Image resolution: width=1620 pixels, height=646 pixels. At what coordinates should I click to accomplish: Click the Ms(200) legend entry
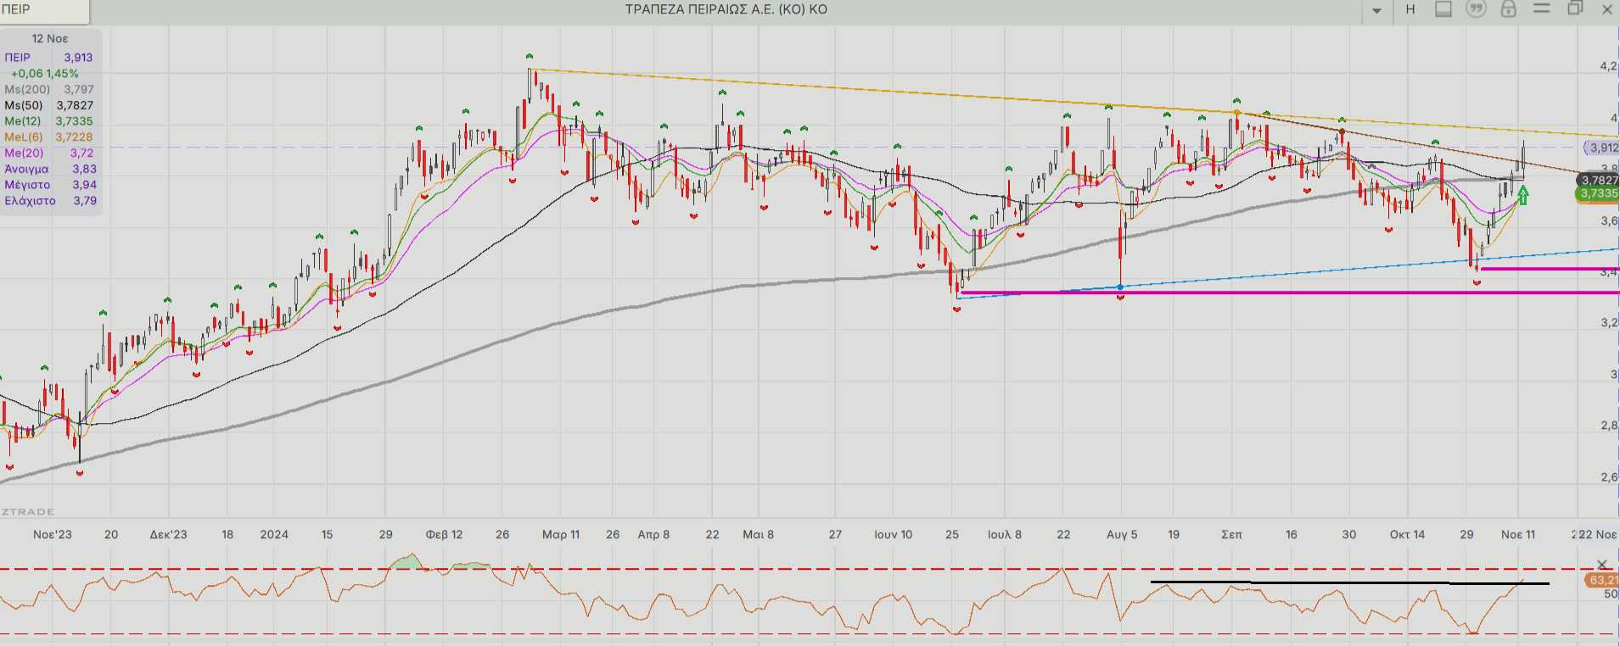pos(49,89)
